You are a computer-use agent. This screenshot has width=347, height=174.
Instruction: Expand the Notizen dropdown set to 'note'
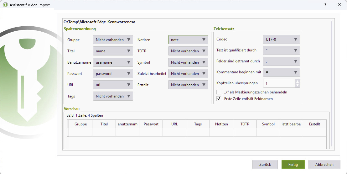click(x=188, y=40)
